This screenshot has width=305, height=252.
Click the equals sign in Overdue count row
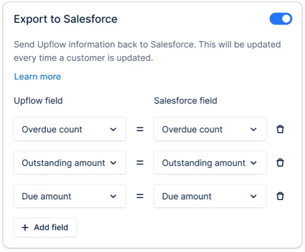click(140, 129)
